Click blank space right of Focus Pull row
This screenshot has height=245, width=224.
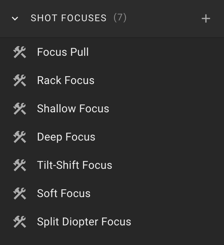pos(156,52)
